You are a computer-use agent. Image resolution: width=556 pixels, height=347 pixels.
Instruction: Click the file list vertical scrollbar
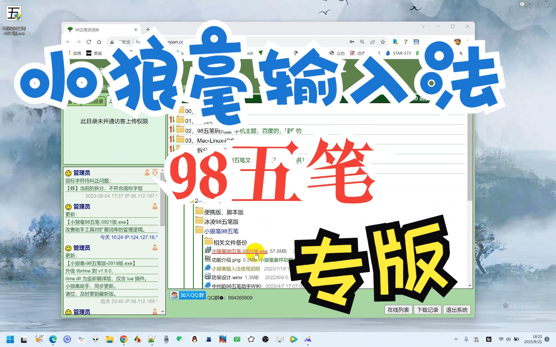click(x=470, y=157)
